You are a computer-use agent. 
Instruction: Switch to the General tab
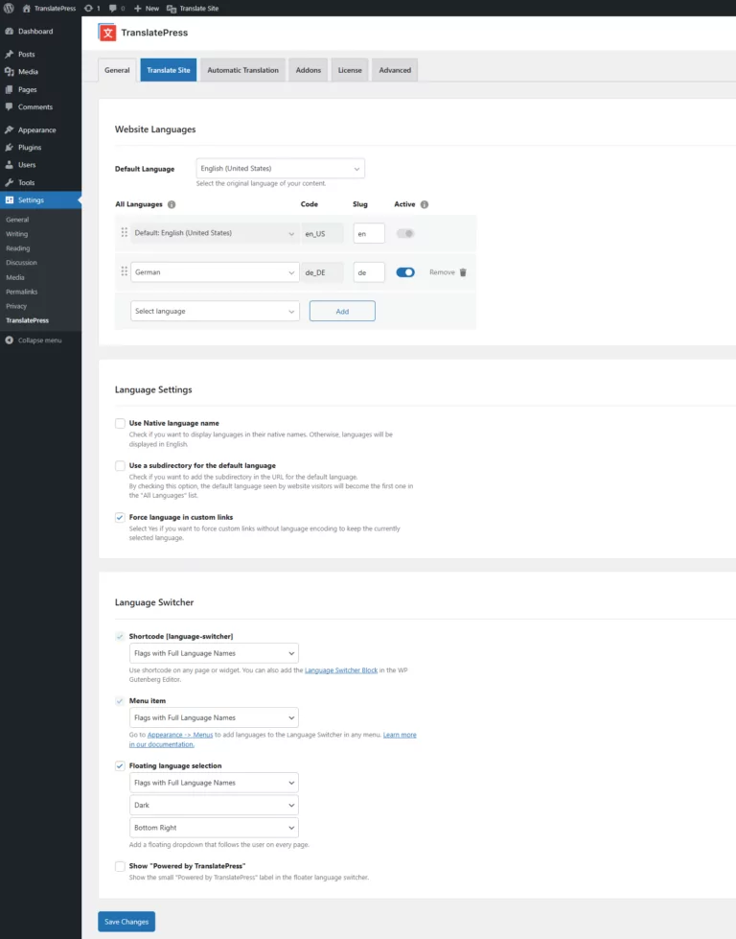(x=117, y=70)
